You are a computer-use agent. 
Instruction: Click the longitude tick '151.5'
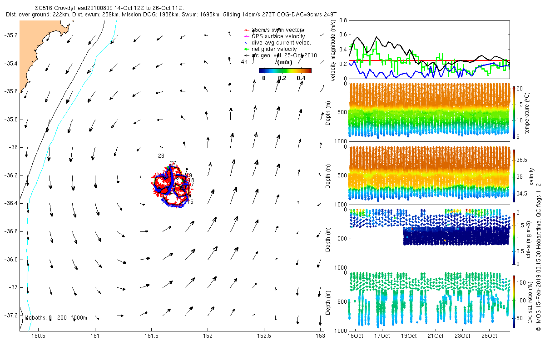point(151,336)
